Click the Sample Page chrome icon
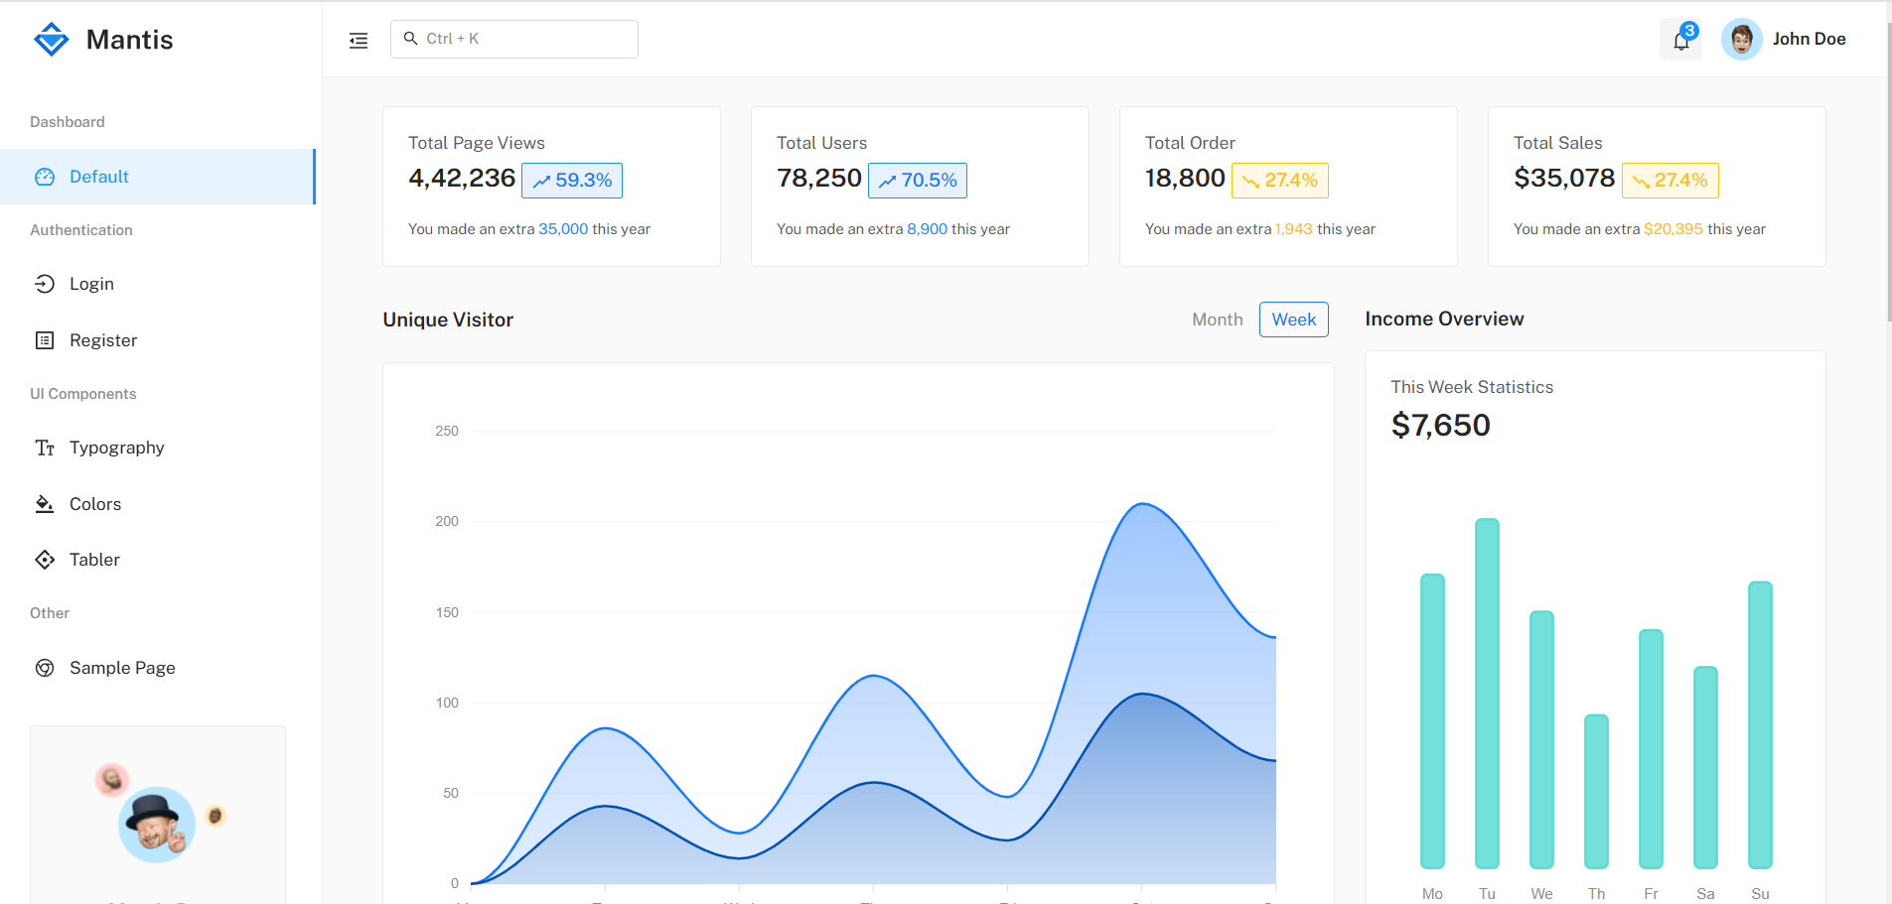 (x=45, y=668)
